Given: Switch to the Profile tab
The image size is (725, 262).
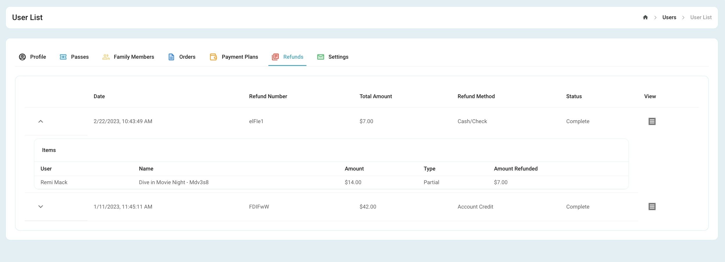Looking at the screenshot, I should [33, 57].
